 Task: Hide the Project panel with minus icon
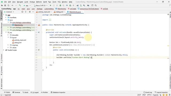coord(33,12)
